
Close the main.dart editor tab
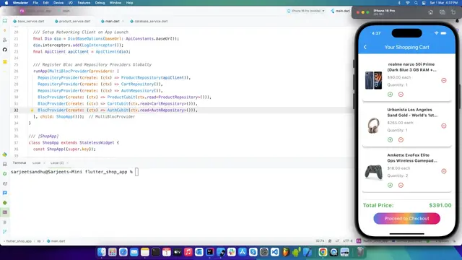tap(123, 21)
